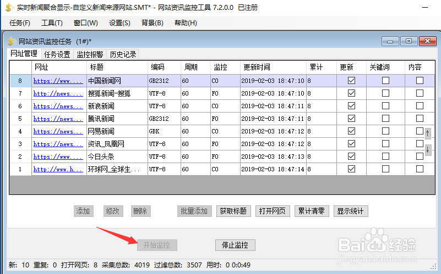The height and width of the screenshot is (274, 441).
Task: Select the 今日头条 title cell
Action: [117, 156]
